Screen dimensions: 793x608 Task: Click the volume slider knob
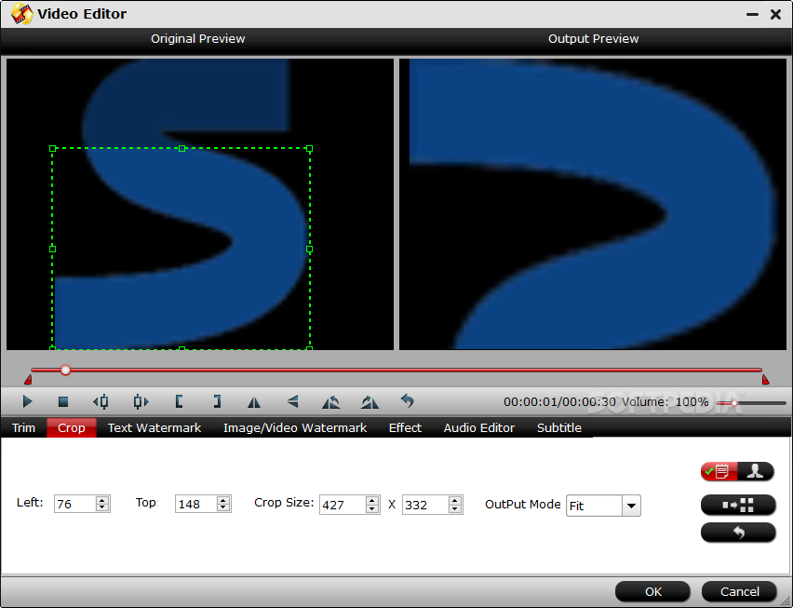[733, 402]
